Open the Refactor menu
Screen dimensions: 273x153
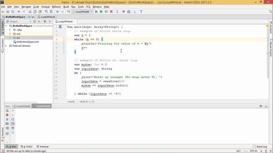point(56,7)
